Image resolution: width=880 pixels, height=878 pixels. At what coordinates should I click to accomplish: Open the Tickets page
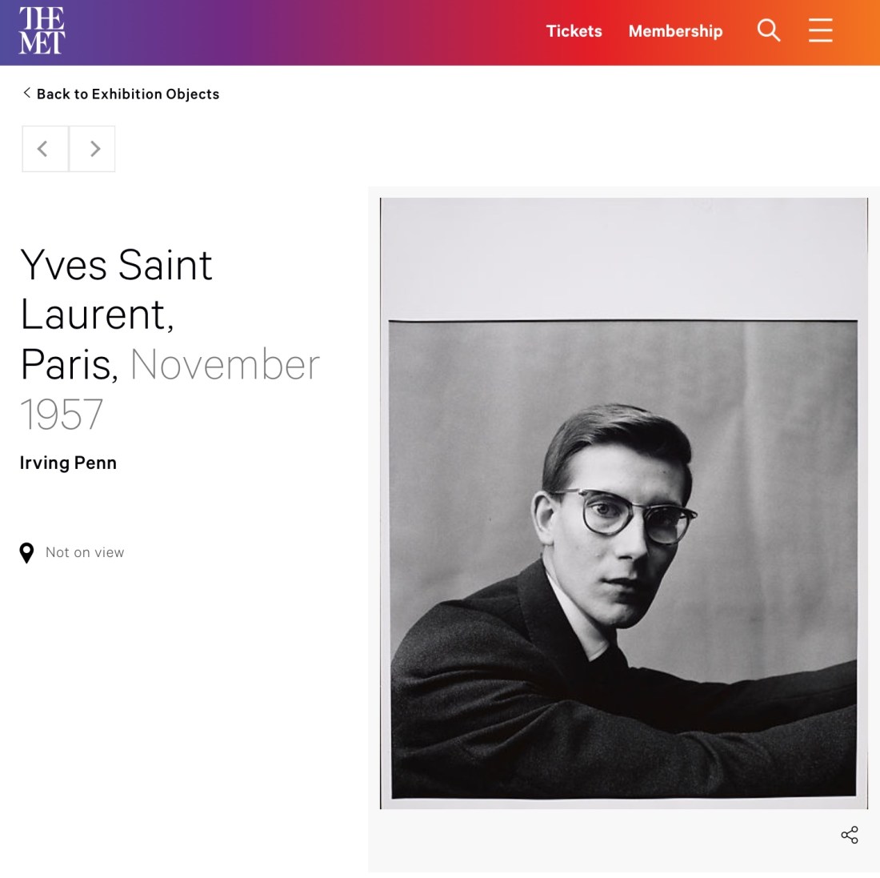pos(574,31)
